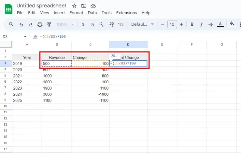Select the year 2025 cell
The image size is (241, 153).
pos(27,100)
